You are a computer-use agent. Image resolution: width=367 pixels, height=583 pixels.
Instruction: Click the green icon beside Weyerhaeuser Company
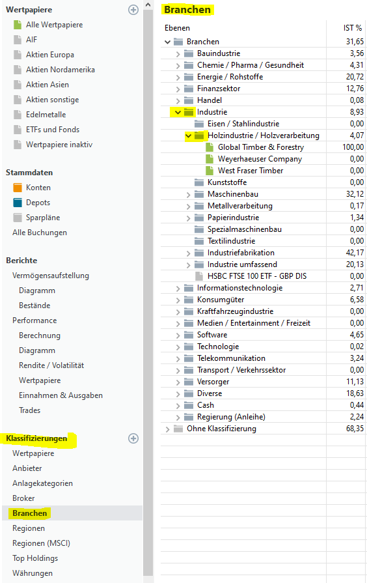(210, 159)
